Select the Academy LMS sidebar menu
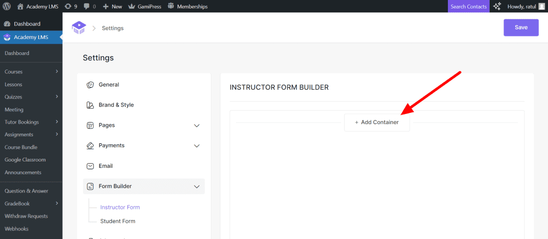 (x=31, y=37)
